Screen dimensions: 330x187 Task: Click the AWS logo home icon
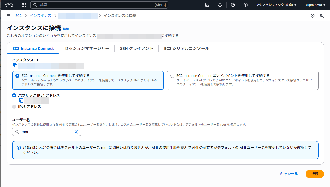point(9,5)
